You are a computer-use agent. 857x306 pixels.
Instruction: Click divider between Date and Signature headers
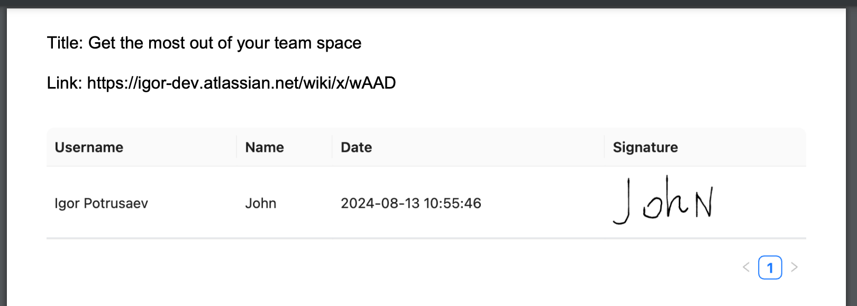click(x=604, y=147)
